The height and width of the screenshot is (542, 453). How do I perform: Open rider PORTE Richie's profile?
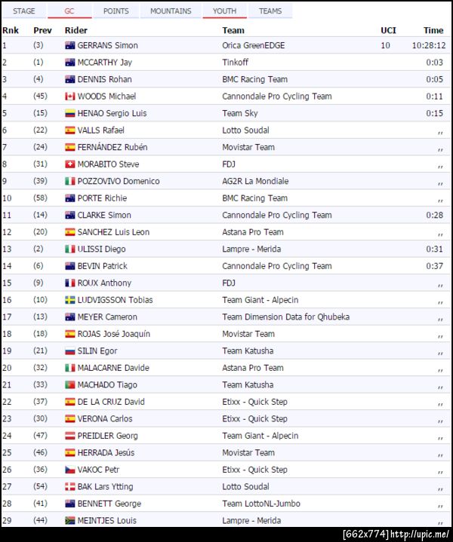[102, 198]
